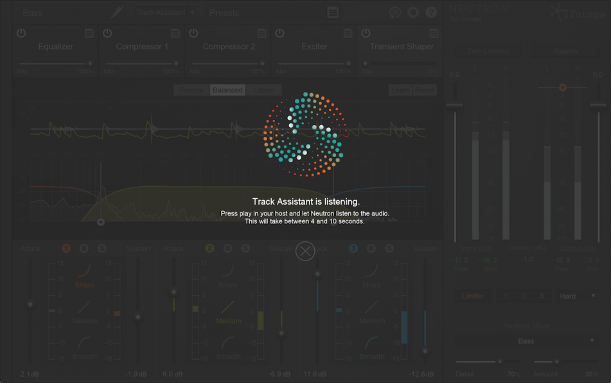Toggle the Compressor 1 power button

coord(107,33)
